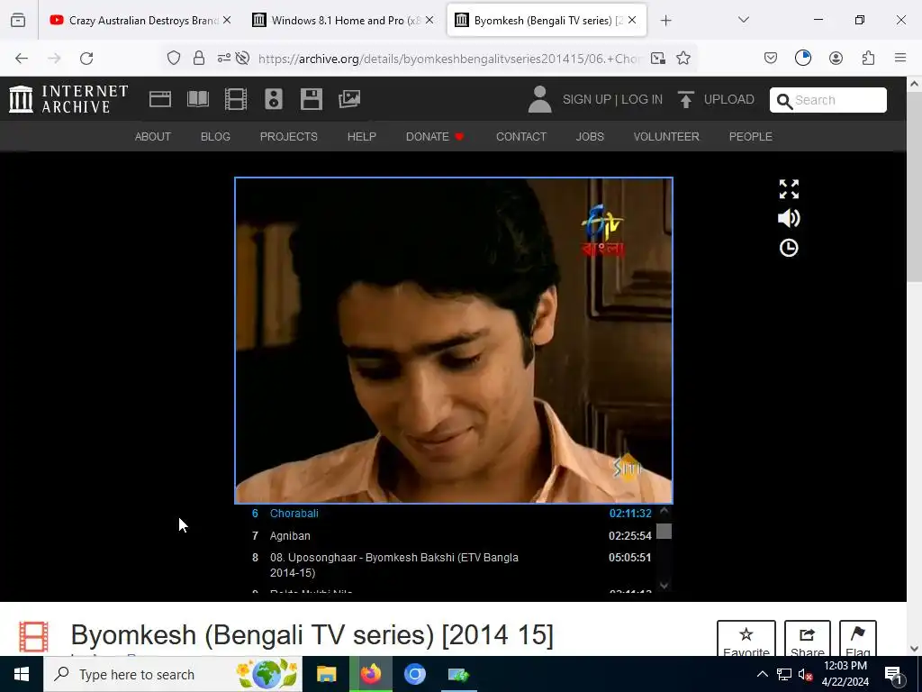Image resolution: width=922 pixels, height=692 pixels.
Task: Mute the video player volume icon
Action: pyautogui.click(x=789, y=218)
